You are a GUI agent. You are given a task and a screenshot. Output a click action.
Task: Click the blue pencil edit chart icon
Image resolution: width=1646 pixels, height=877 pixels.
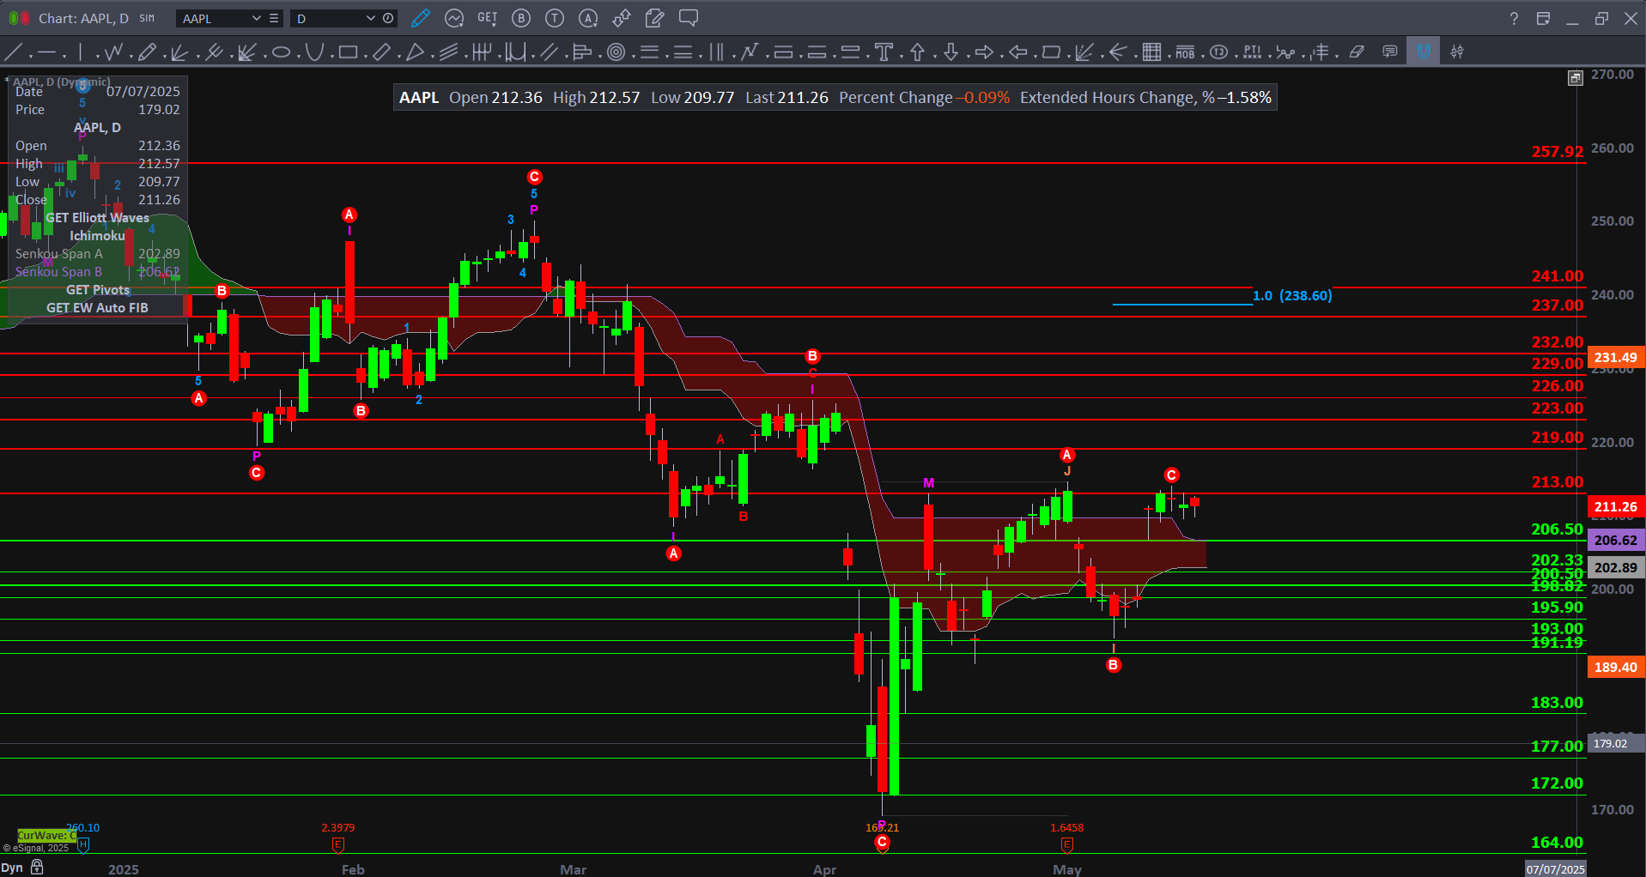(420, 18)
